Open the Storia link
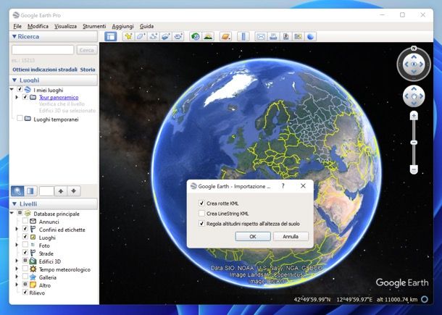Image resolution: width=442 pixels, height=315 pixels. (88, 70)
